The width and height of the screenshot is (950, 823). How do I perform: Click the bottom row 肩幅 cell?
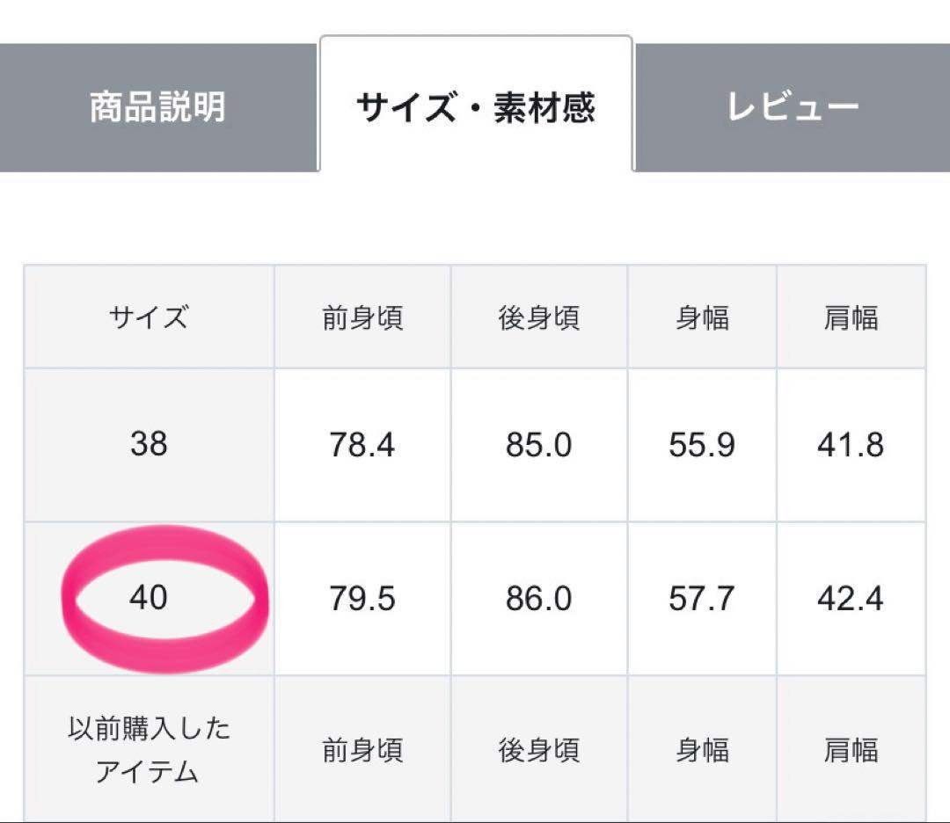[x=851, y=750]
